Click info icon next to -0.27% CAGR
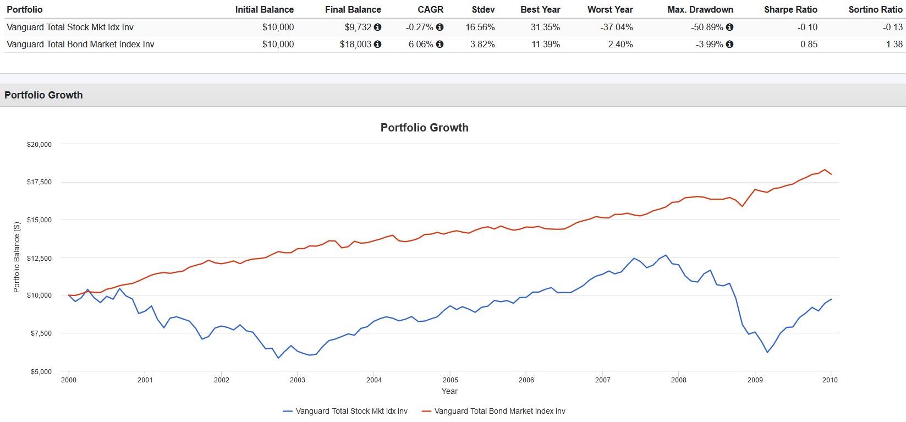The height and width of the screenshot is (422, 906). (x=440, y=27)
